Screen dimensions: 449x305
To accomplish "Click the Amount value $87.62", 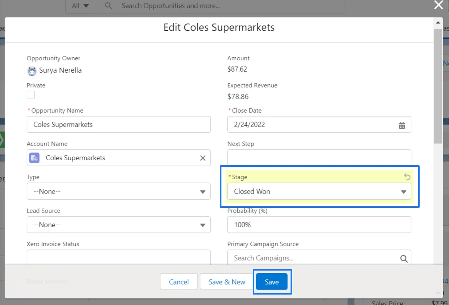I will [x=237, y=69].
